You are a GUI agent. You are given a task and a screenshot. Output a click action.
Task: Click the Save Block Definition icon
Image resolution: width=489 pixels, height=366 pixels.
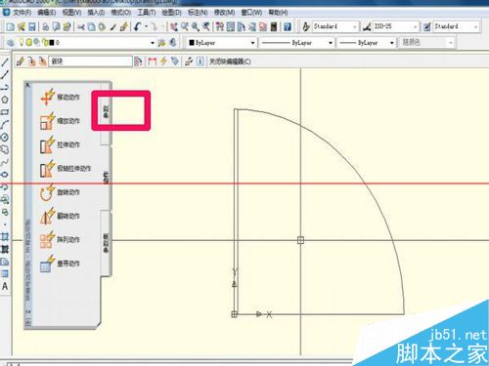(x=31, y=61)
